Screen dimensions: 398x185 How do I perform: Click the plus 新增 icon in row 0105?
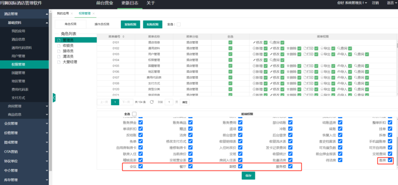(254, 66)
